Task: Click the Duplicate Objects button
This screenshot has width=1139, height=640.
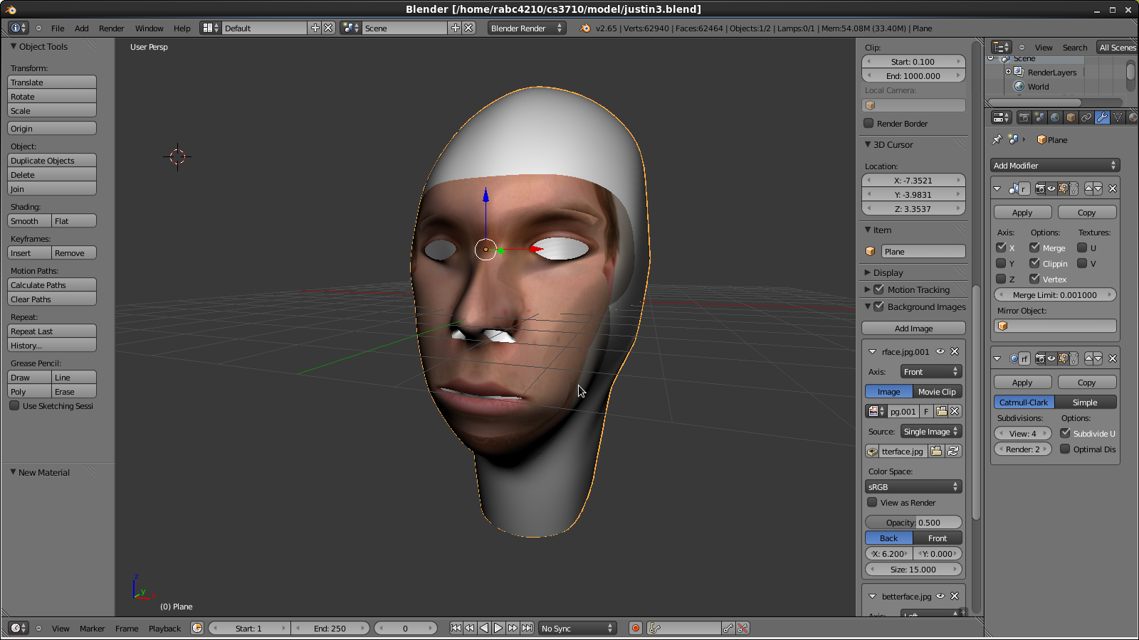Action: (x=52, y=161)
